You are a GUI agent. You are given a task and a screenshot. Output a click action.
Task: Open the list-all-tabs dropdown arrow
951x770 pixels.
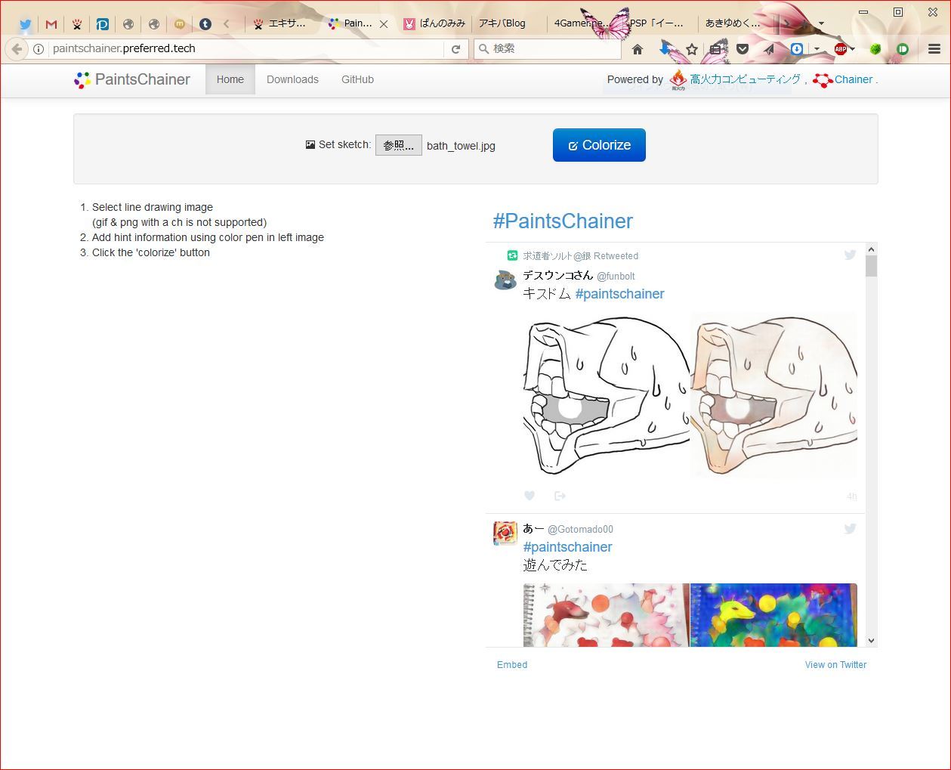821,23
